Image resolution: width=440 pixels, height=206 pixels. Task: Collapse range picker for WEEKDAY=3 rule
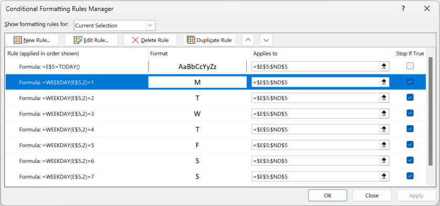coord(384,114)
